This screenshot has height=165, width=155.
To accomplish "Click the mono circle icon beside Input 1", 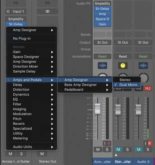I will coord(8,11).
